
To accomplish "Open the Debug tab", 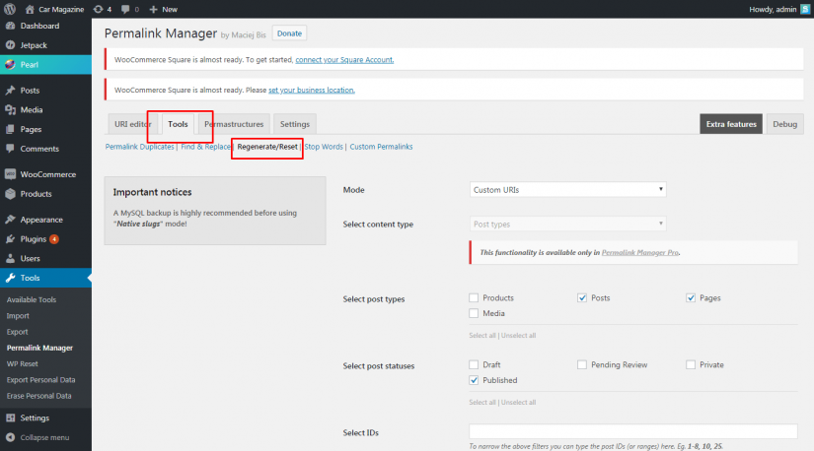I will pos(784,124).
